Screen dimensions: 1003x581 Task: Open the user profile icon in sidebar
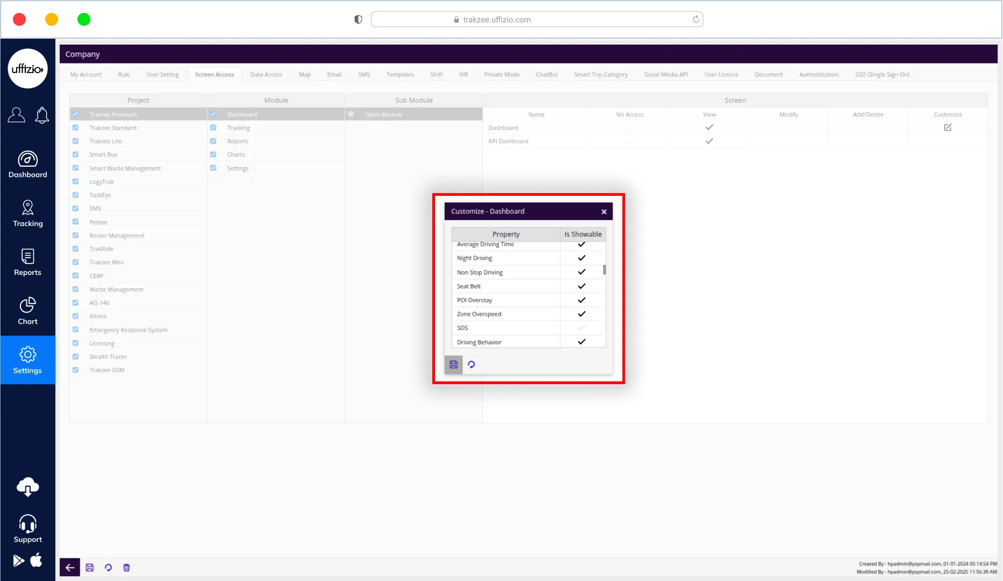click(16, 115)
